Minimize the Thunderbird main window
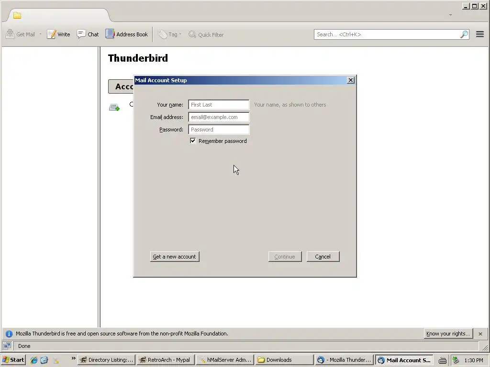This screenshot has height=367, width=490. 466,6
